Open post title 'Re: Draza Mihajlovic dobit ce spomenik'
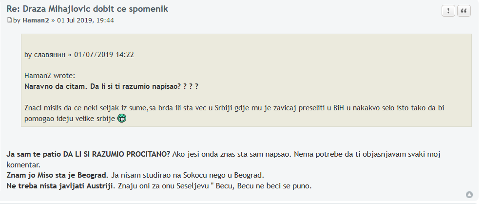 (x=87, y=9)
